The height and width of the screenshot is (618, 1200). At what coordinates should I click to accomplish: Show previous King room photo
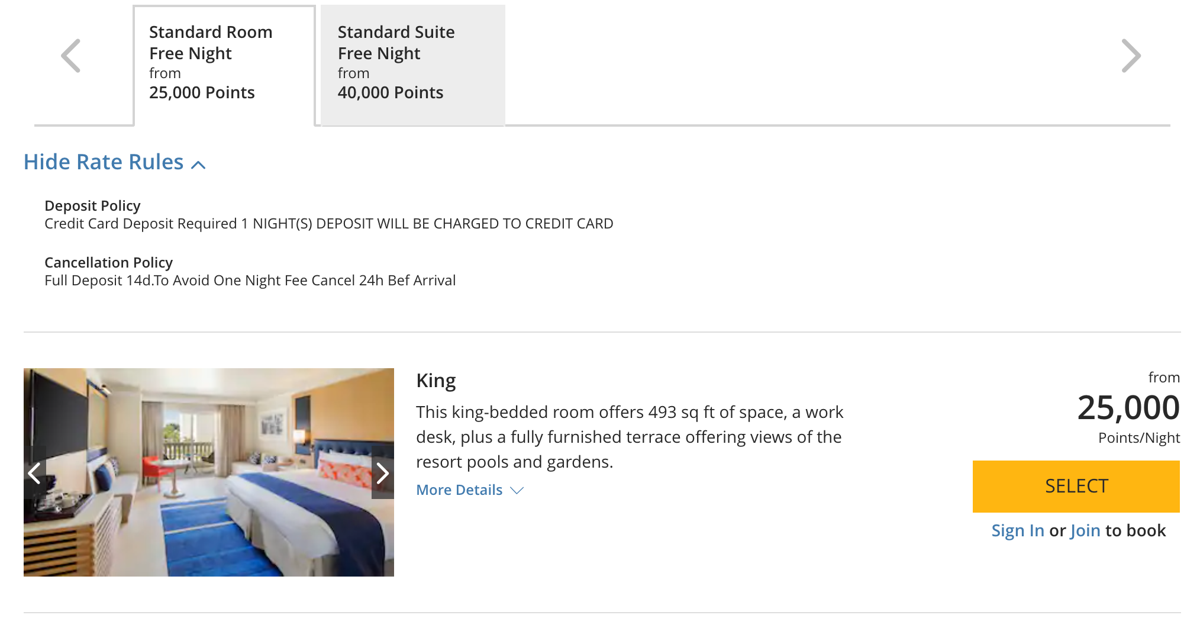click(34, 473)
